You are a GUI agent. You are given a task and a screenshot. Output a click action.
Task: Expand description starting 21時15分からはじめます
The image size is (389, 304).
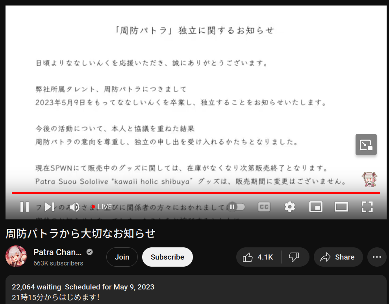click(x=56, y=297)
